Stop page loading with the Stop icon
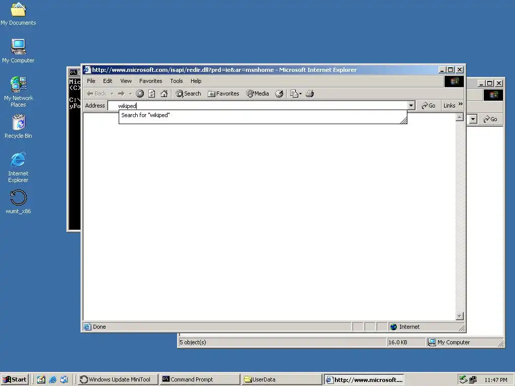This screenshot has width=515, height=386. pyautogui.click(x=140, y=93)
